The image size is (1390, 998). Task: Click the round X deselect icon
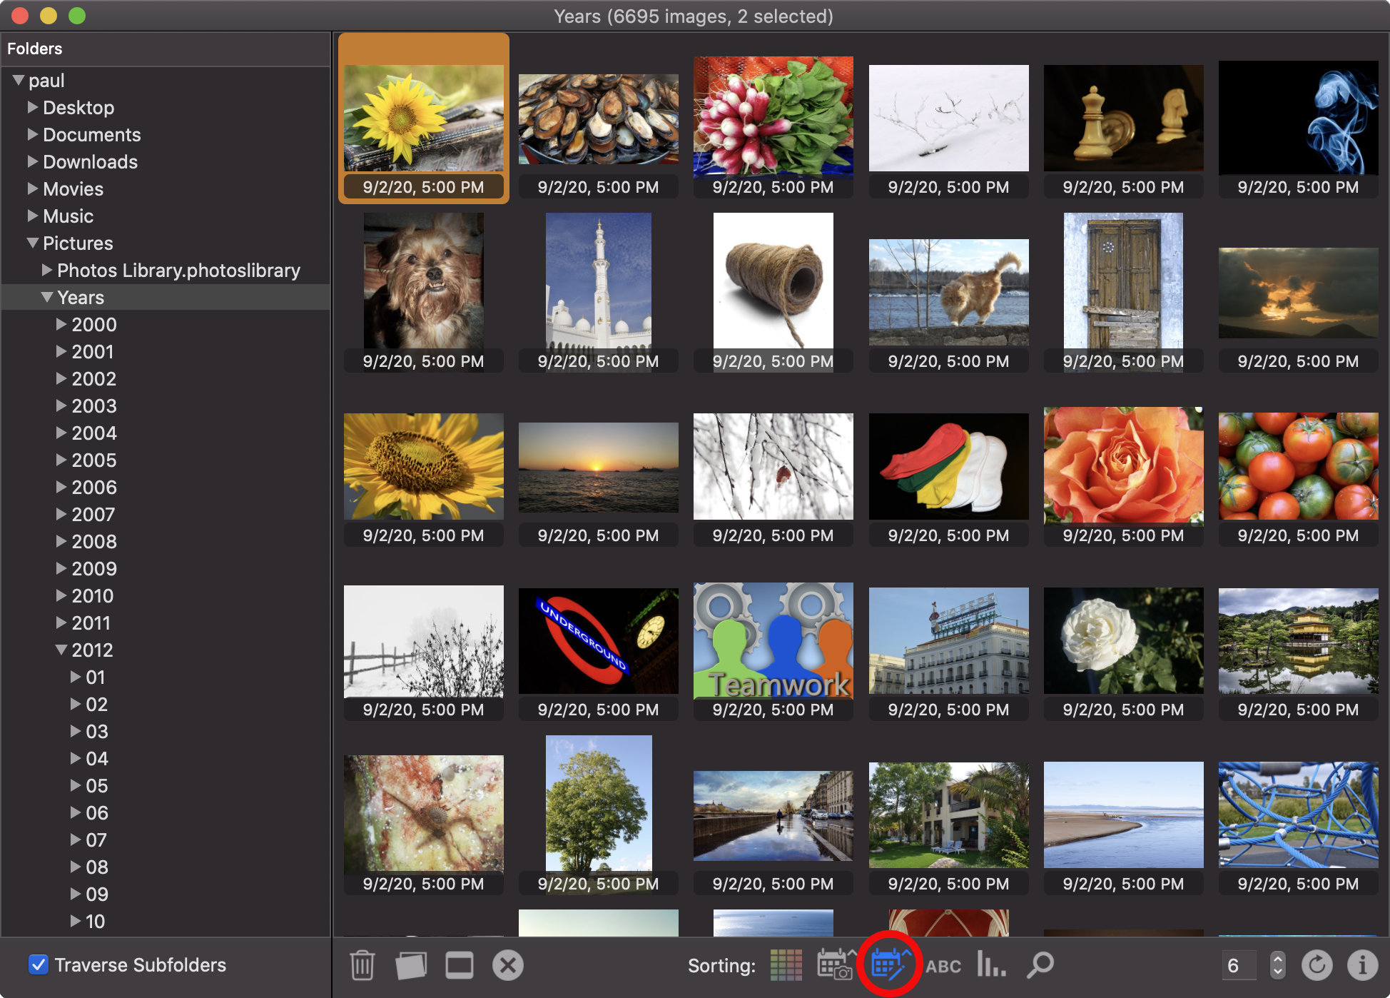coord(507,965)
